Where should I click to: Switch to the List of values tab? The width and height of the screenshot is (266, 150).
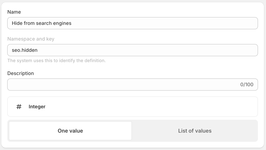tap(195, 131)
